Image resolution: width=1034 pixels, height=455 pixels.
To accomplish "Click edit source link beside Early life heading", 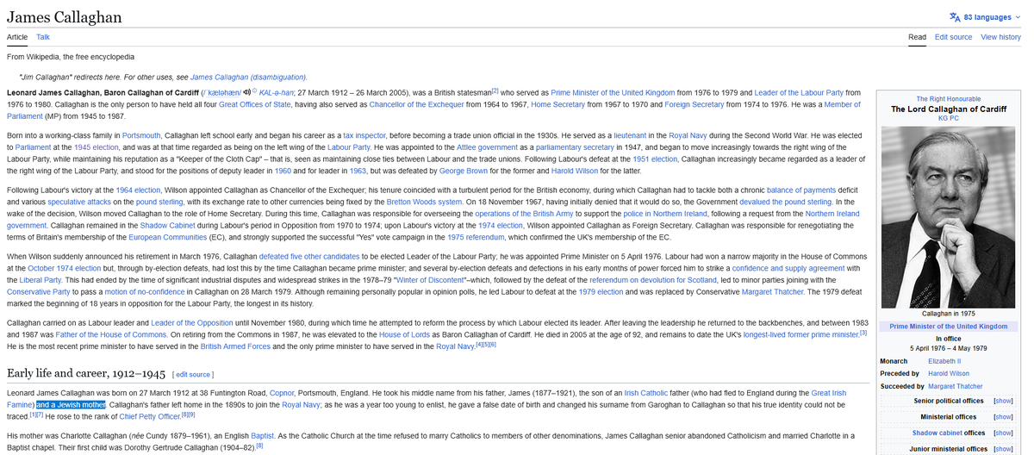I will pos(193,375).
